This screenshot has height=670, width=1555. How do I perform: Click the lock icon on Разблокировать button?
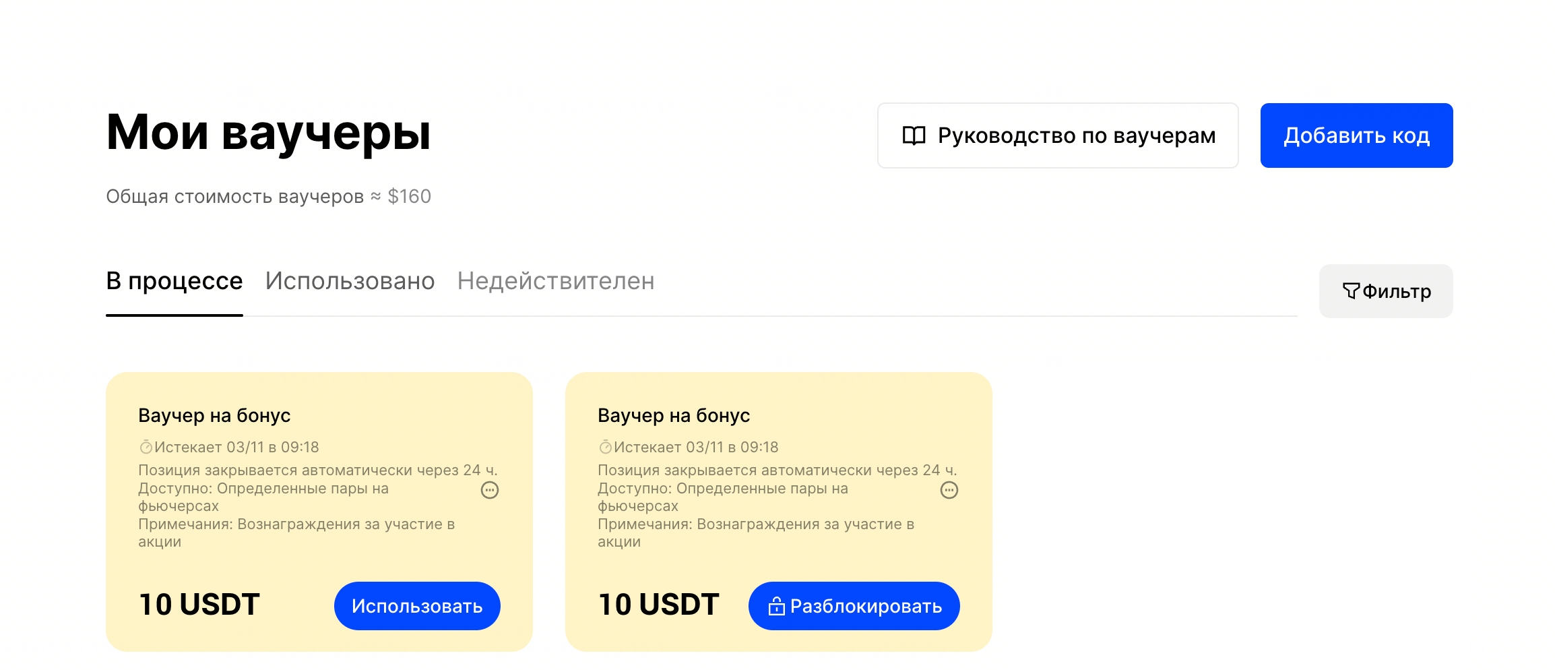[x=776, y=607]
